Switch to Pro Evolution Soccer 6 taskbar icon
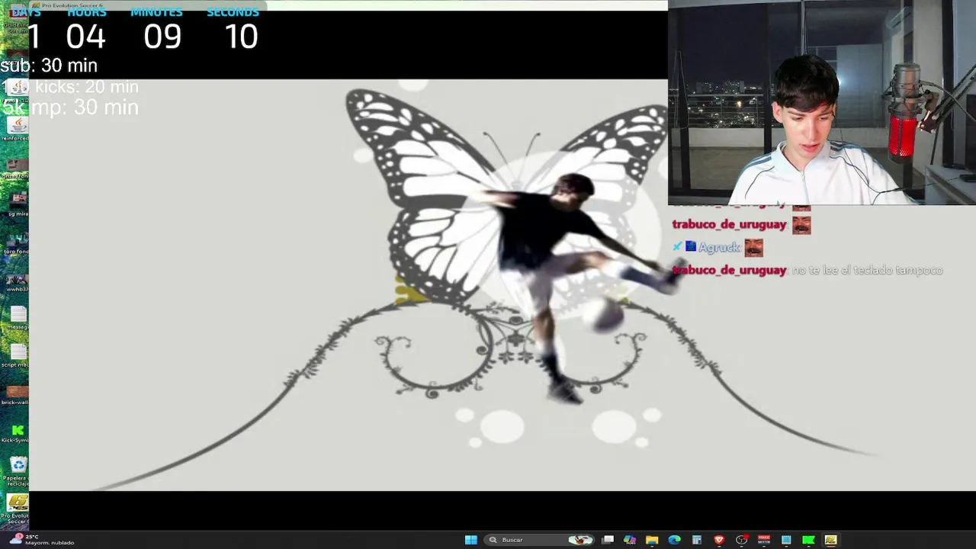This screenshot has height=549, width=976. pos(830,540)
